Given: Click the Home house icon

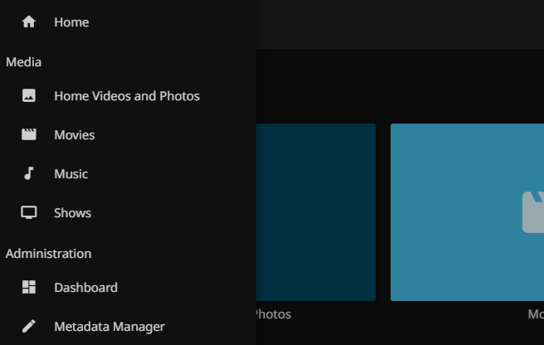Looking at the screenshot, I should [x=29, y=22].
